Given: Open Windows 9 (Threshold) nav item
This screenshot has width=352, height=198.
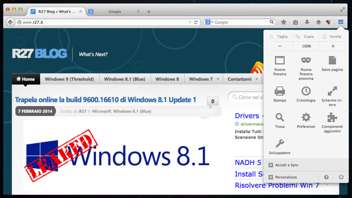Looking at the screenshot, I should click(69, 79).
